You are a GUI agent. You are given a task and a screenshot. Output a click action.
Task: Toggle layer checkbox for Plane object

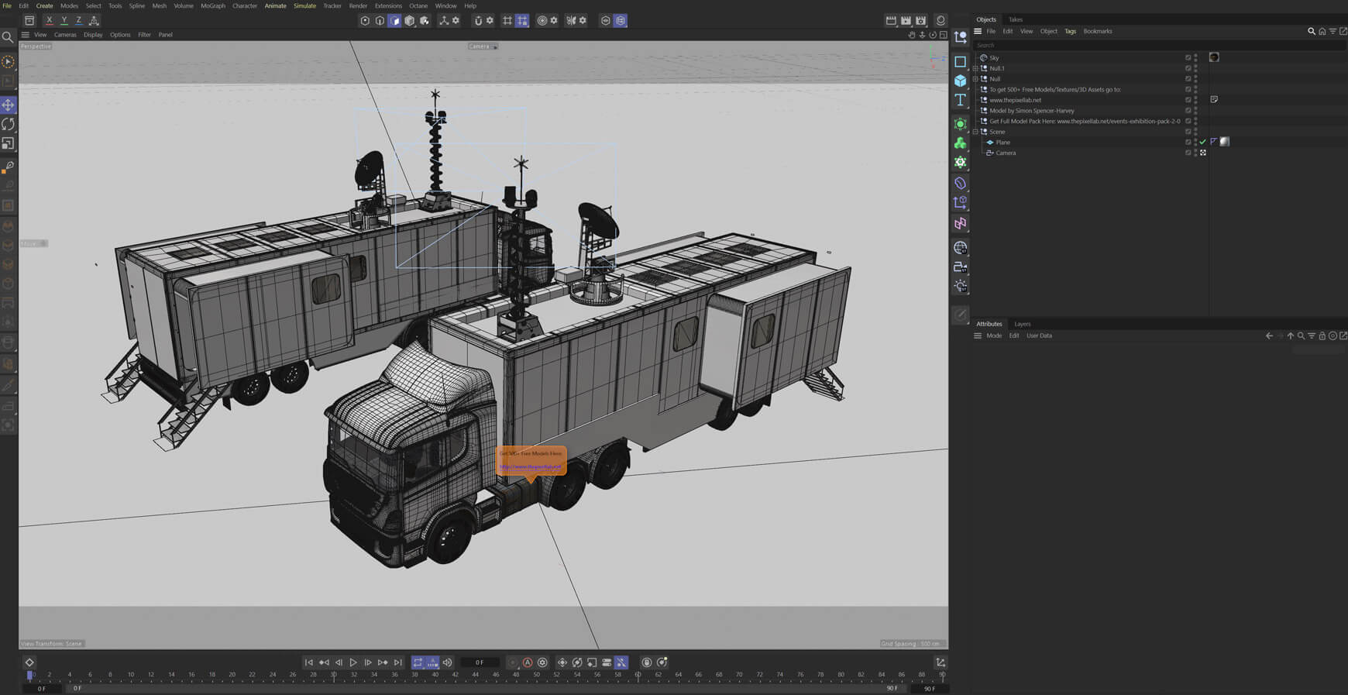1188,142
